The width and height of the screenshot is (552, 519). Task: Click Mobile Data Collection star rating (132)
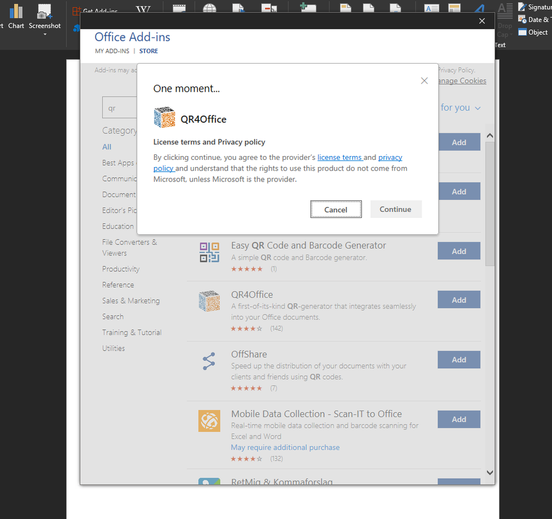[246, 459]
